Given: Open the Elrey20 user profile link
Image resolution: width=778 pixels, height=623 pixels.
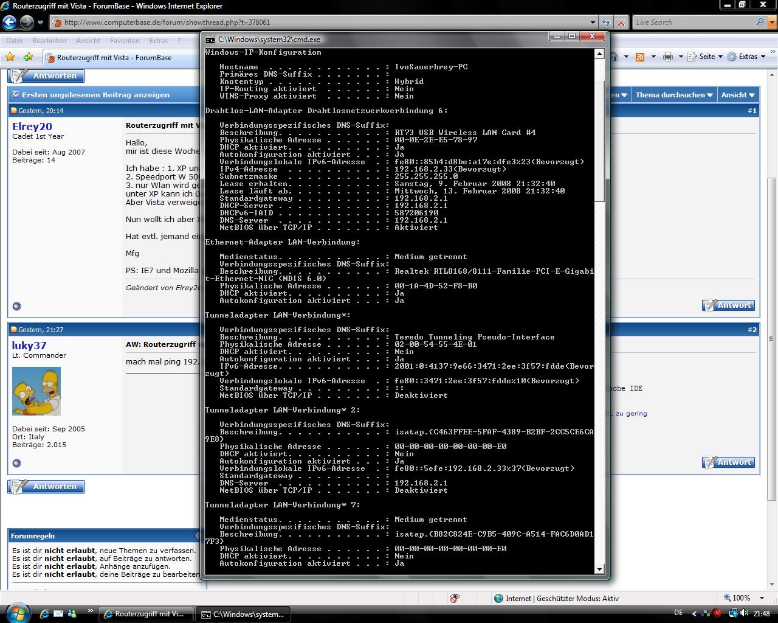Looking at the screenshot, I should coord(32,127).
